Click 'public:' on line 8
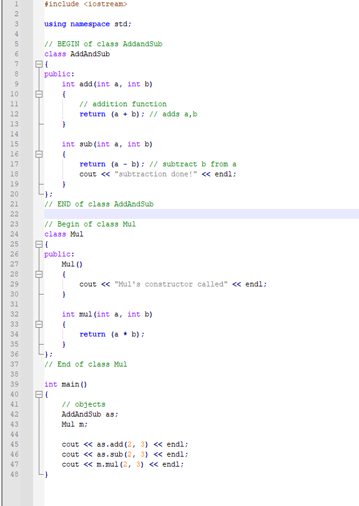 (59, 74)
